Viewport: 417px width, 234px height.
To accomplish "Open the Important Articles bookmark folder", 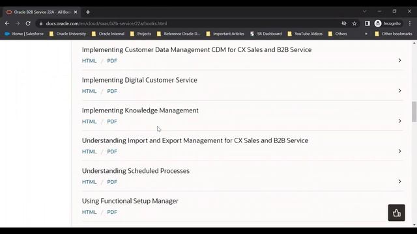I will pyautogui.click(x=225, y=34).
